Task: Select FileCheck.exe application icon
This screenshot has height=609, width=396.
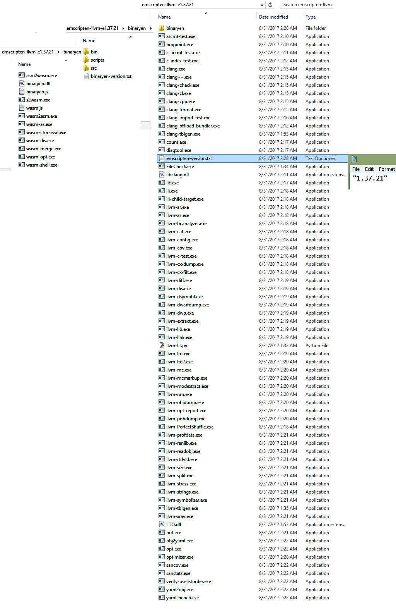Action: [162, 166]
